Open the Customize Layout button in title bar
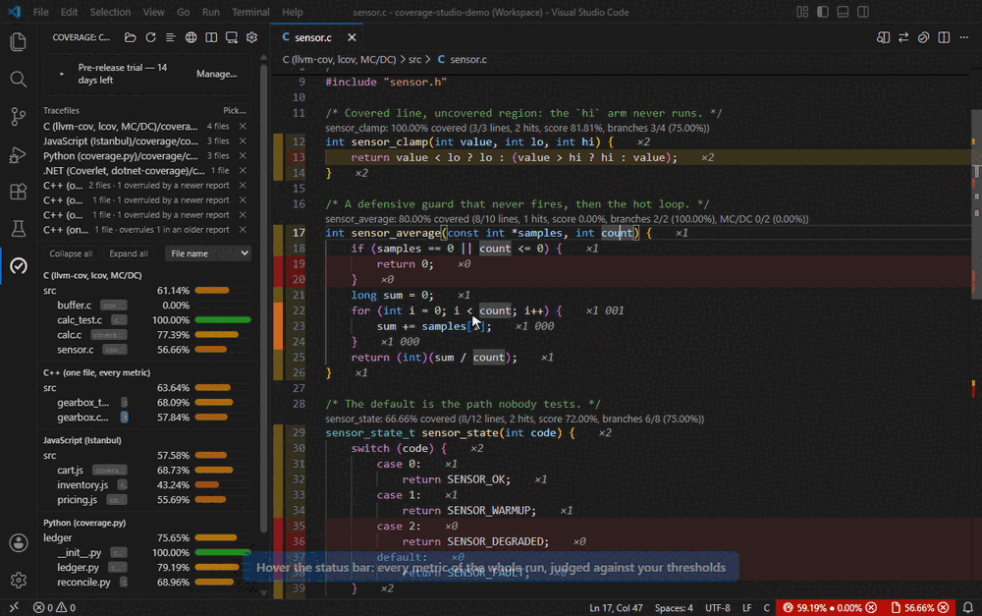This screenshot has height=616, width=982. click(x=802, y=12)
